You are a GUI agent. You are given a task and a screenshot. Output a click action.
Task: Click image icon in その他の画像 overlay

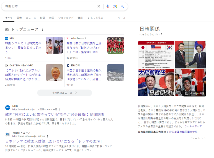(187, 94)
